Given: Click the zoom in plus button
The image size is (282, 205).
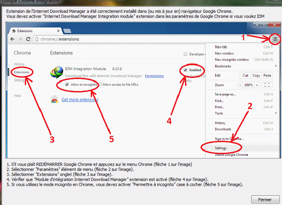Looking at the screenshot, I should 257,85.
